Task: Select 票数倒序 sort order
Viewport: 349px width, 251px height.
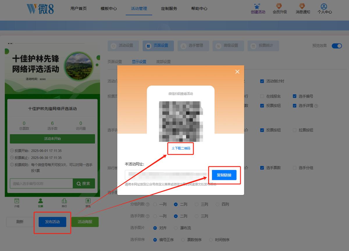Action: [x=183, y=240]
